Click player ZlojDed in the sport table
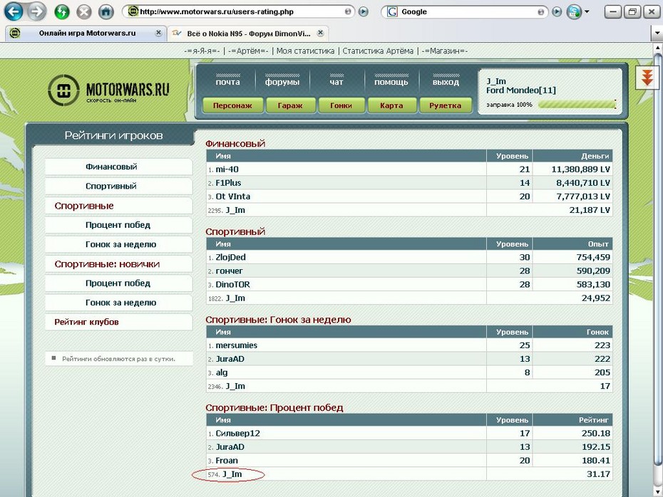This screenshot has height=497, width=663. pos(230,257)
